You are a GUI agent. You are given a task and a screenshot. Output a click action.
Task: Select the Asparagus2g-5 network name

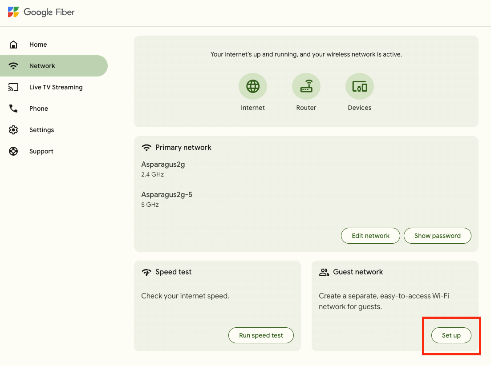coord(166,194)
